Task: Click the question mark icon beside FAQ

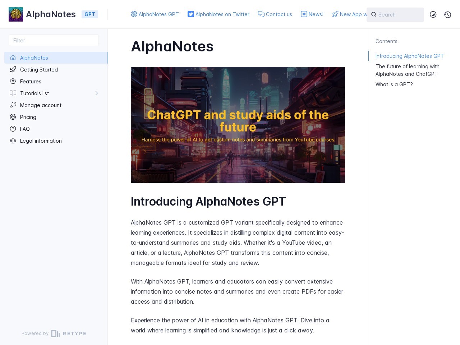Action: click(13, 129)
